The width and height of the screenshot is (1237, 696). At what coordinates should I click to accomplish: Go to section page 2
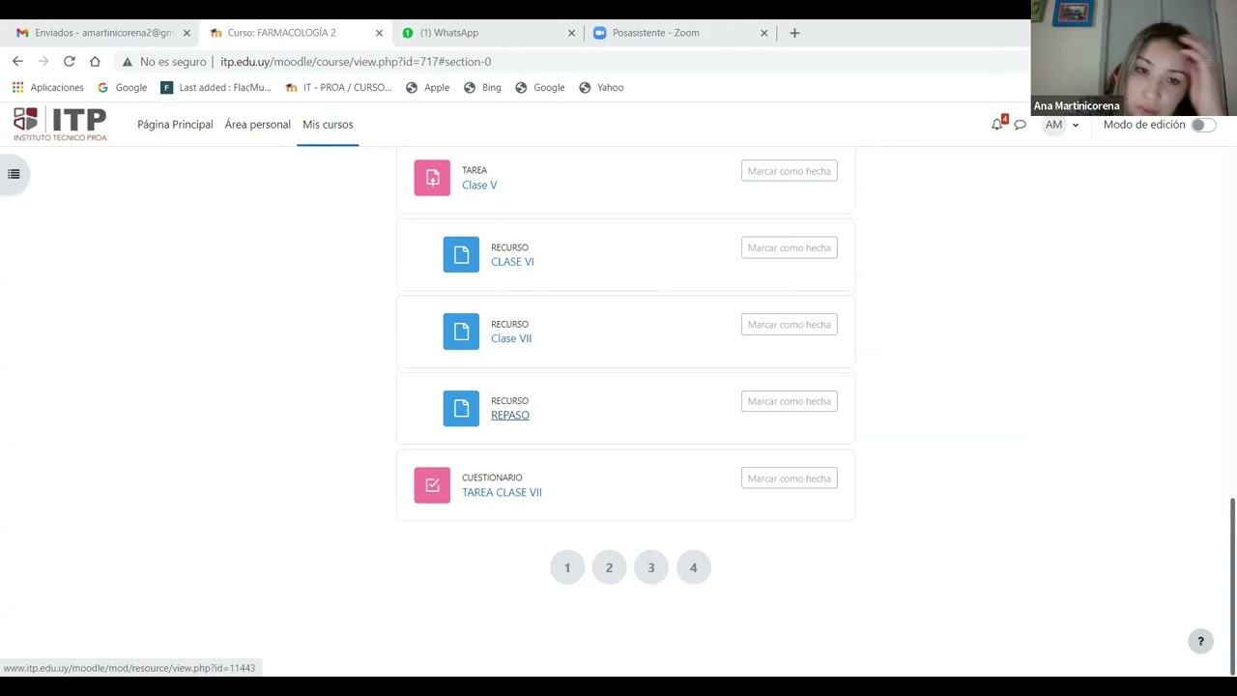[609, 567]
